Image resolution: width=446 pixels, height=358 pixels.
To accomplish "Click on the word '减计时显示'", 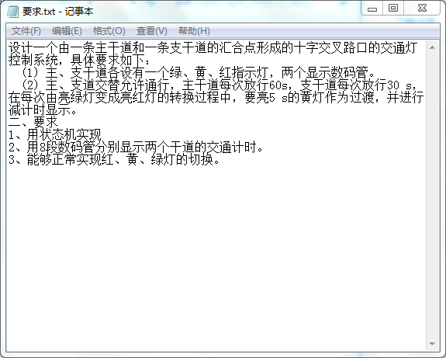I will pos(40,110).
